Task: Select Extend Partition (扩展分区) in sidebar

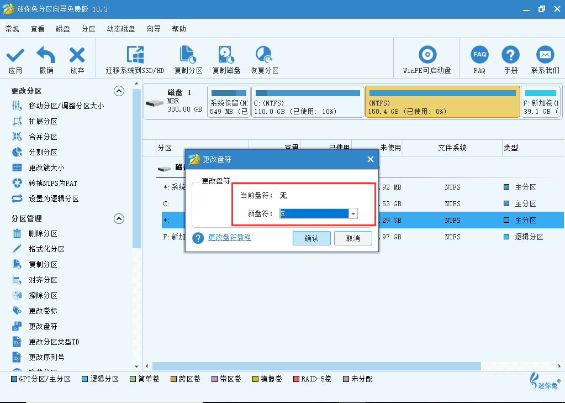Action: tap(35, 121)
